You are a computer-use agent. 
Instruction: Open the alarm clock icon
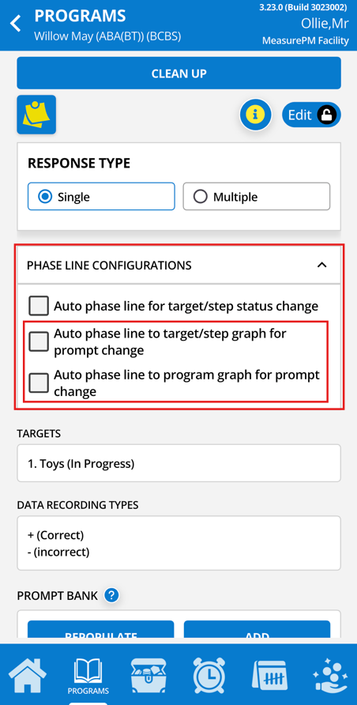tap(209, 675)
